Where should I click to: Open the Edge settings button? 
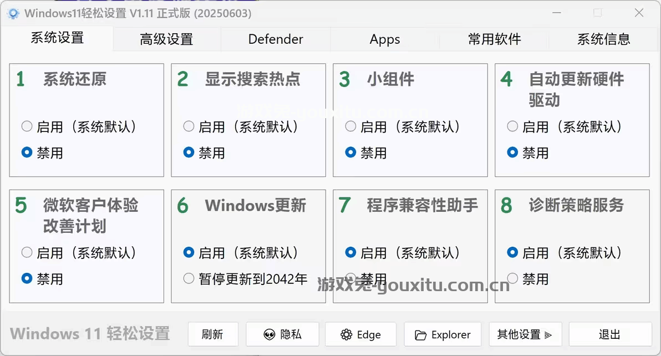point(360,334)
